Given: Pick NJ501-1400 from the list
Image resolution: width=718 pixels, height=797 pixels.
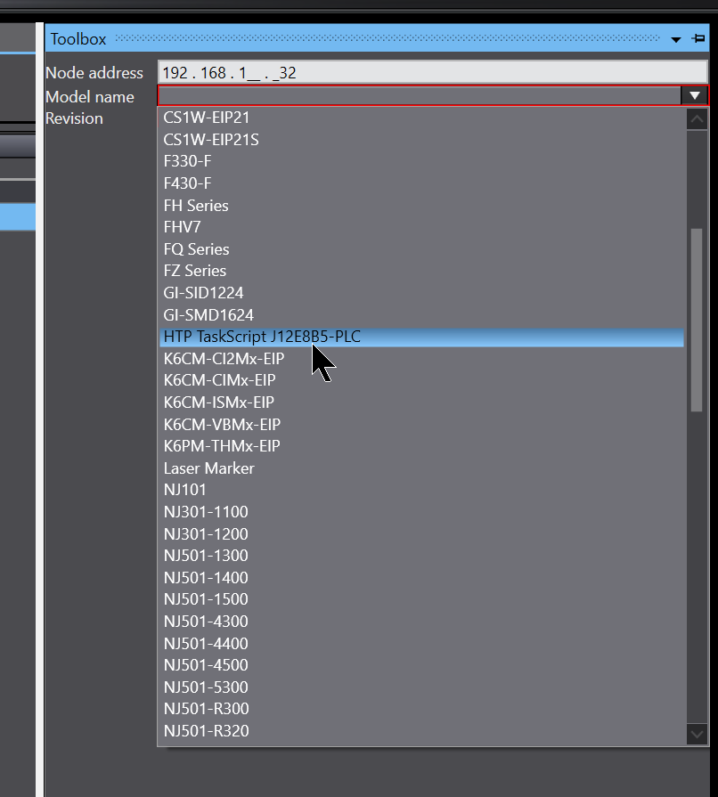Looking at the screenshot, I should (x=421, y=577).
